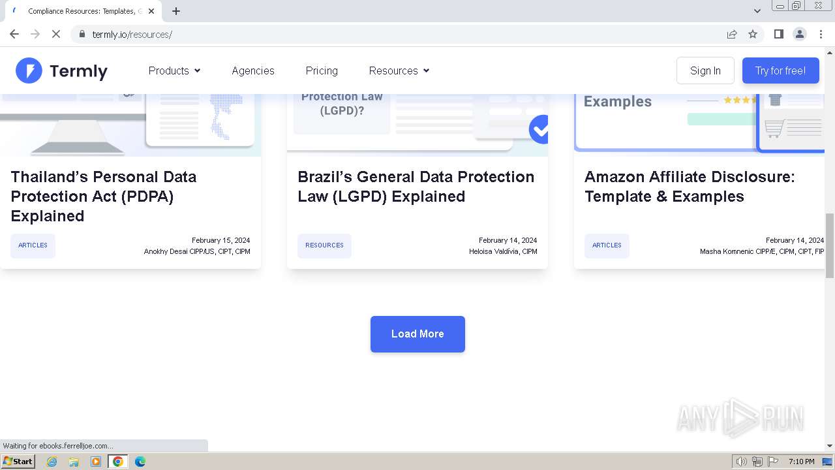This screenshot has width=835, height=470.
Task: Open the Chrome profile avatar
Action: click(x=800, y=34)
